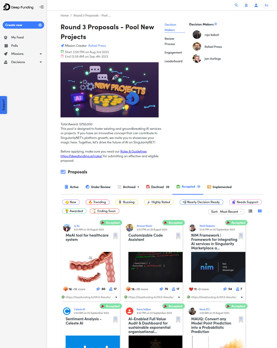Viewport: 277px width, 348px height.
Task: Open the Sort Most Recent dropdown
Action: pyautogui.click(x=226, y=212)
